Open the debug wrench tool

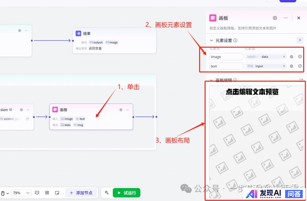click(x=107, y=193)
